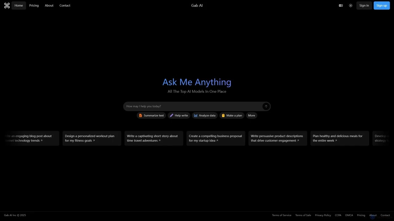Image resolution: width=394 pixels, height=221 pixels.
Task: Pick the Analyze data chip
Action: point(205,115)
